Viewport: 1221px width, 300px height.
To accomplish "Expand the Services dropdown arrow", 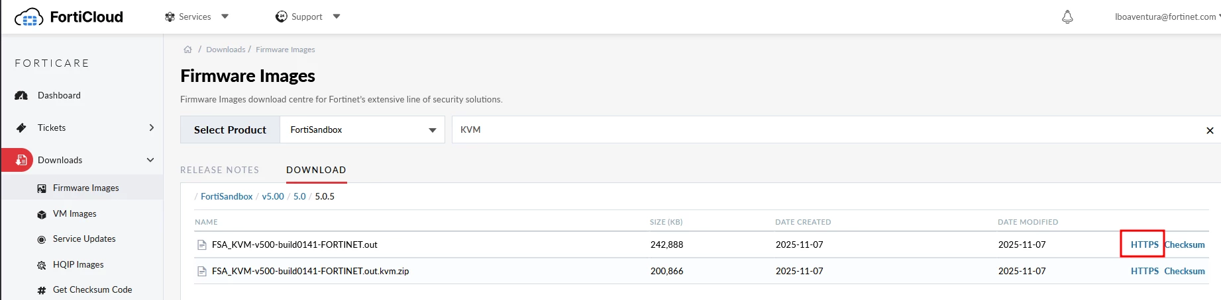I will coord(225,17).
